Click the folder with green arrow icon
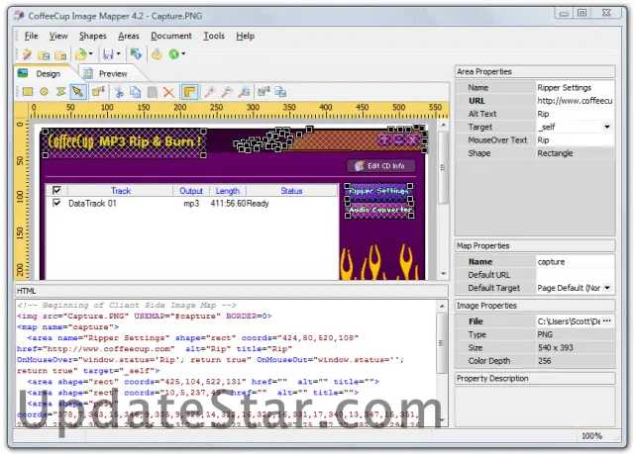 click(81, 53)
